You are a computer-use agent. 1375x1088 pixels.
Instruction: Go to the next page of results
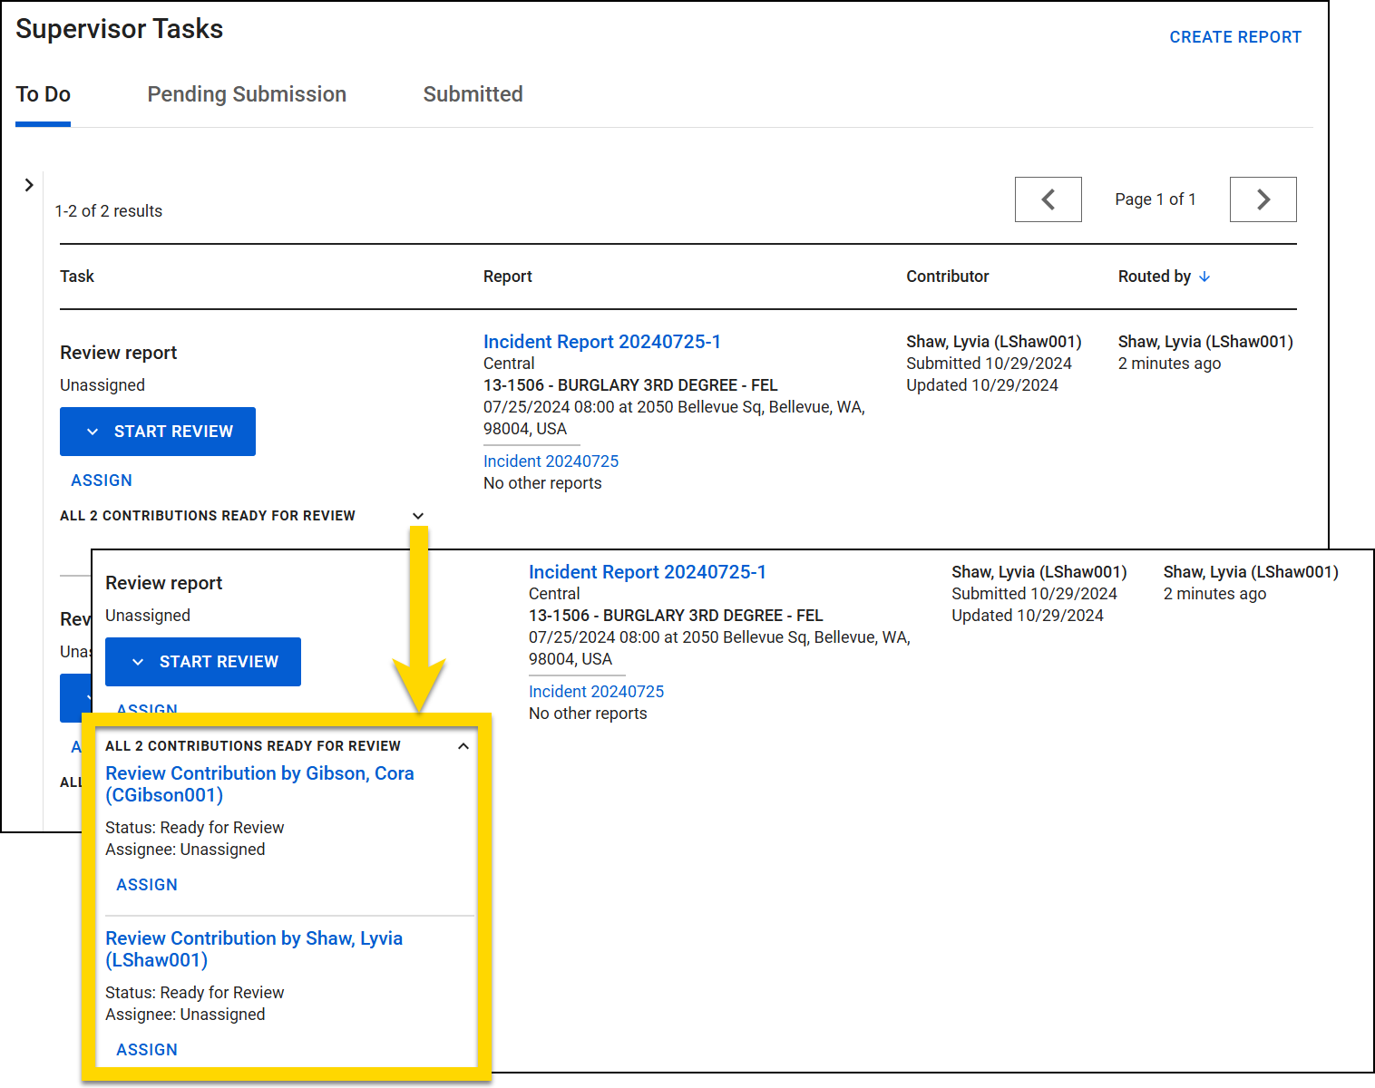click(x=1263, y=199)
